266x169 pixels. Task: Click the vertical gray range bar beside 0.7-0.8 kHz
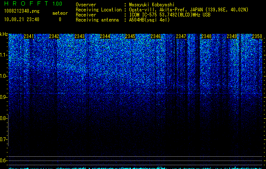tap(8, 130)
